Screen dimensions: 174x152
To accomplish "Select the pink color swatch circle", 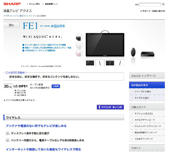I will pos(79,53).
